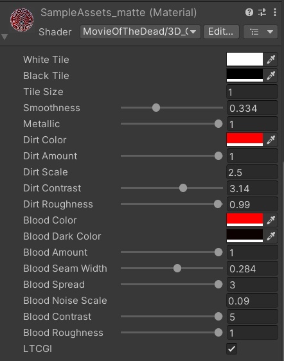Open the shader list options dropdown
This screenshot has height=361, width=284.
[260, 31]
